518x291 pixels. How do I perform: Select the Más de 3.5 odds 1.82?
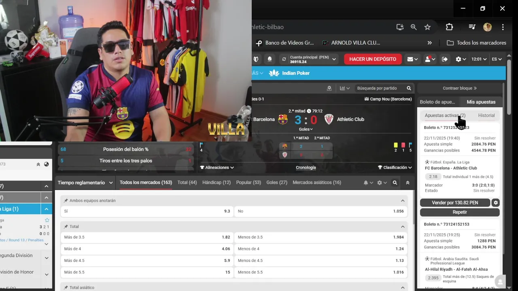pyautogui.click(x=147, y=237)
